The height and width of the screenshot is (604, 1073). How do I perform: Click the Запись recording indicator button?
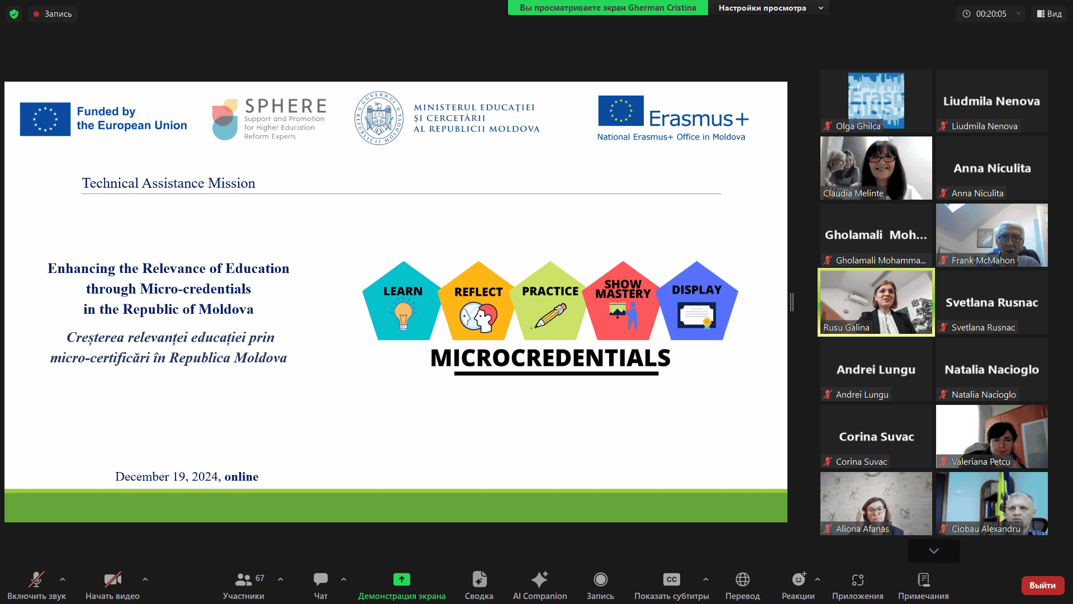(53, 14)
